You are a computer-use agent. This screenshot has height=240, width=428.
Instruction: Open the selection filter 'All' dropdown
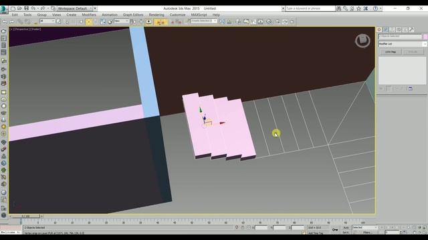(47, 21)
